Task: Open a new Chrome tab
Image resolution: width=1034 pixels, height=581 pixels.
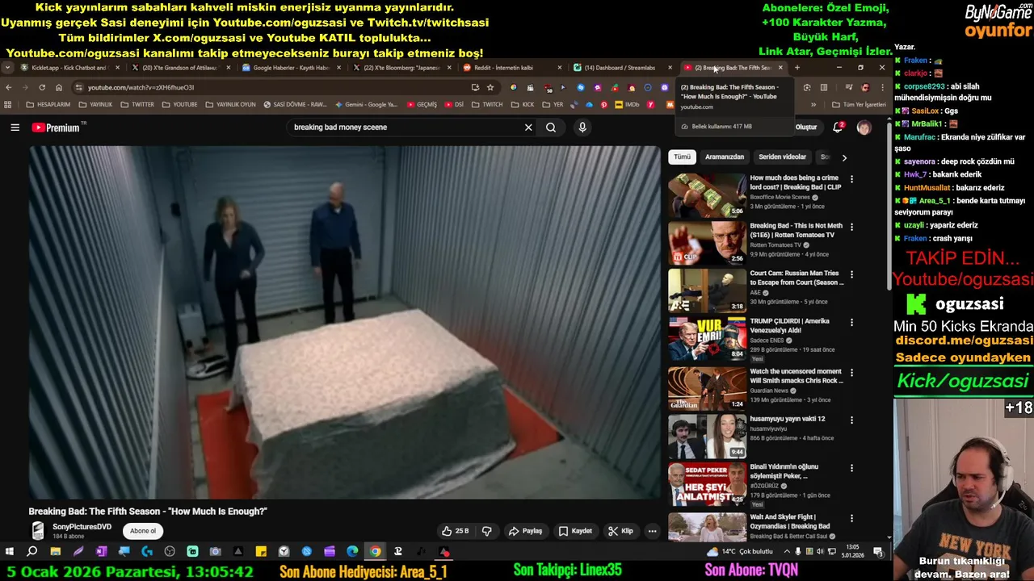Action: [797, 68]
